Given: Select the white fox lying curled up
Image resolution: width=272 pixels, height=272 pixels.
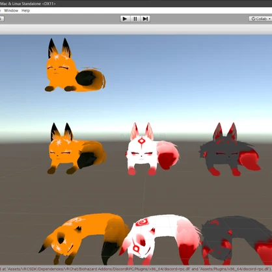Looking at the screenshot, I should click(161, 239).
